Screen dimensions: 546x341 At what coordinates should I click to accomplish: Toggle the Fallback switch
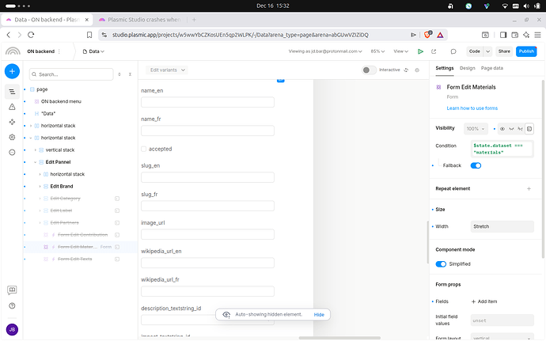pos(476,165)
